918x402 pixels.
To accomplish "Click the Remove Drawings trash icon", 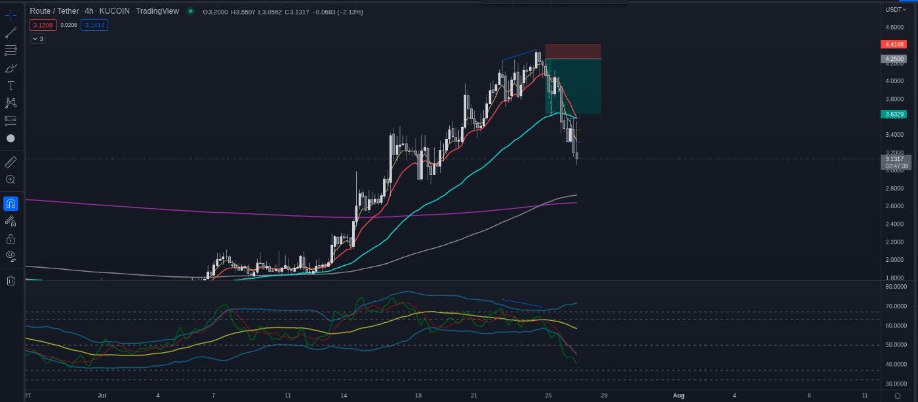I will 10,280.
